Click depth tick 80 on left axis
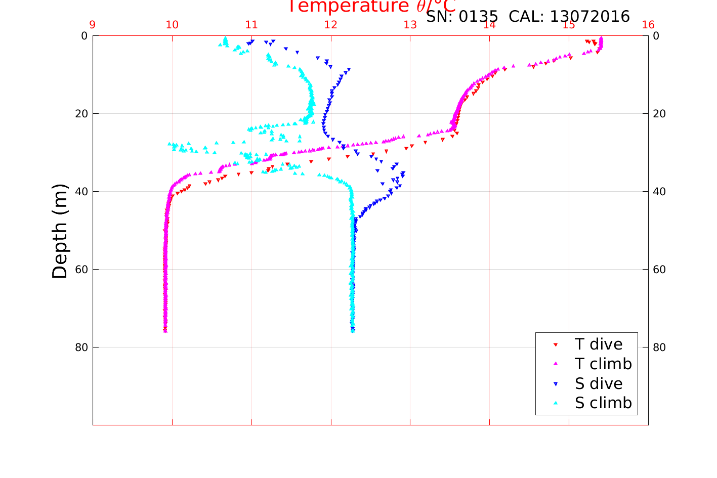This screenshot has height=478, width=717. [x=81, y=347]
